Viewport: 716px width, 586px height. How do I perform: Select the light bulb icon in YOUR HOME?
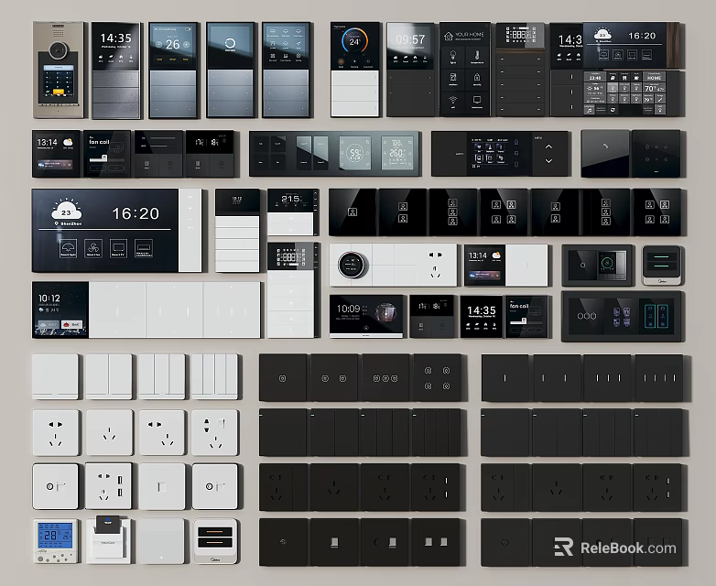click(x=453, y=56)
